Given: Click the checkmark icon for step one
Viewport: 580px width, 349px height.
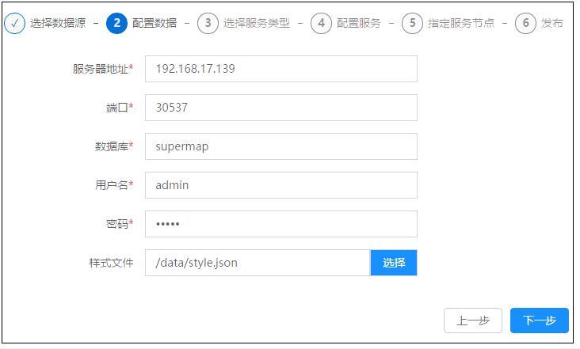Looking at the screenshot, I should [15, 23].
